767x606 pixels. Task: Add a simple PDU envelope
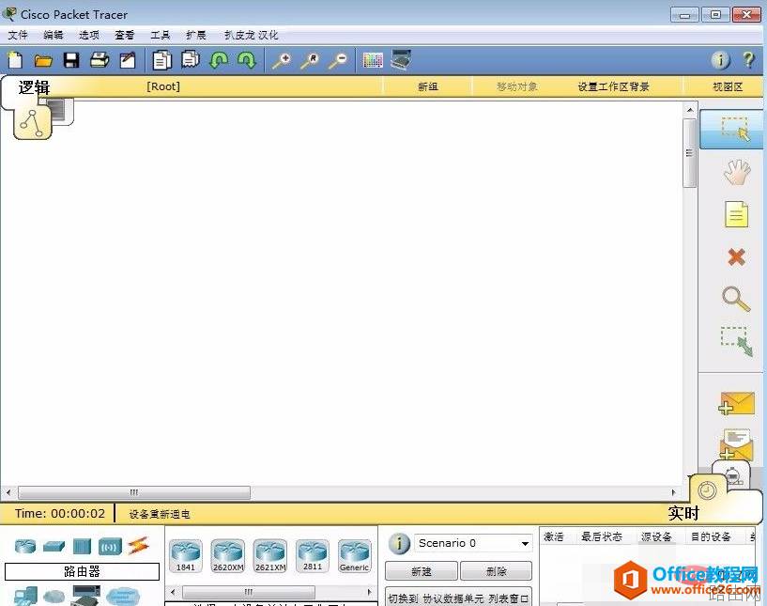click(x=737, y=403)
